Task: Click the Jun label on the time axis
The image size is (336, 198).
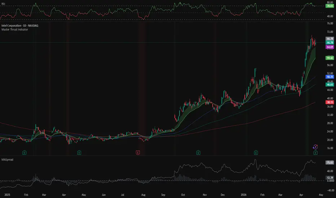Action: pos(104,195)
